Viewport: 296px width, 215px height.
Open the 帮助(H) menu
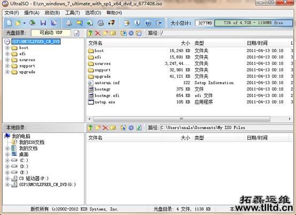[x=114, y=13]
